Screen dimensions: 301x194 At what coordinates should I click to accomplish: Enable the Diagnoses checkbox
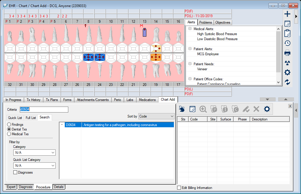coord(15,172)
